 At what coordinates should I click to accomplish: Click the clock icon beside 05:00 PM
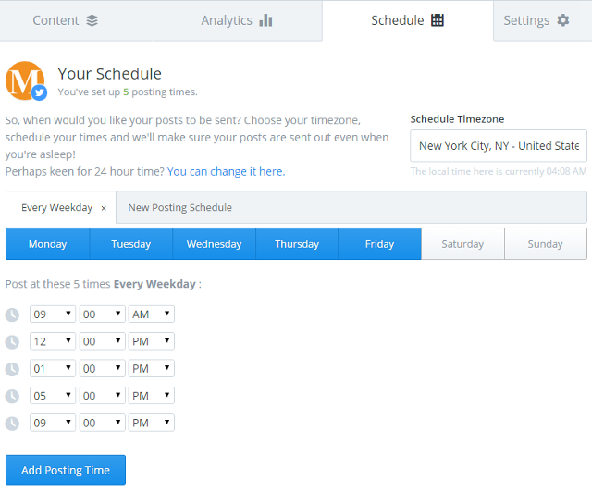coord(12,396)
